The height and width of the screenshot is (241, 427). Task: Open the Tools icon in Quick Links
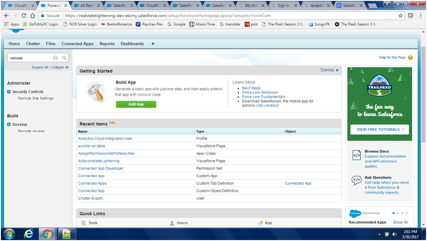click(83, 223)
